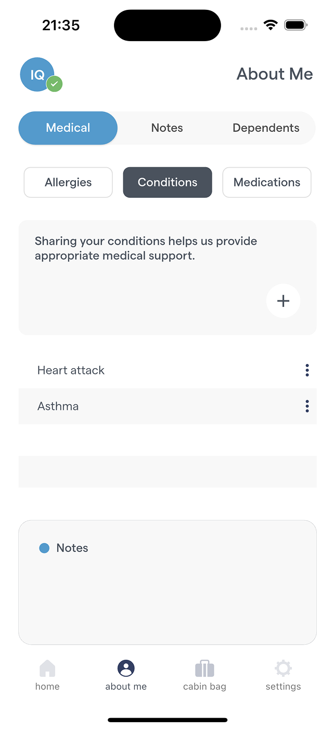The height and width of the screenshot is (729, 335).
Task: Open three-dot menu for Heart attack
Action: [307, 370]
